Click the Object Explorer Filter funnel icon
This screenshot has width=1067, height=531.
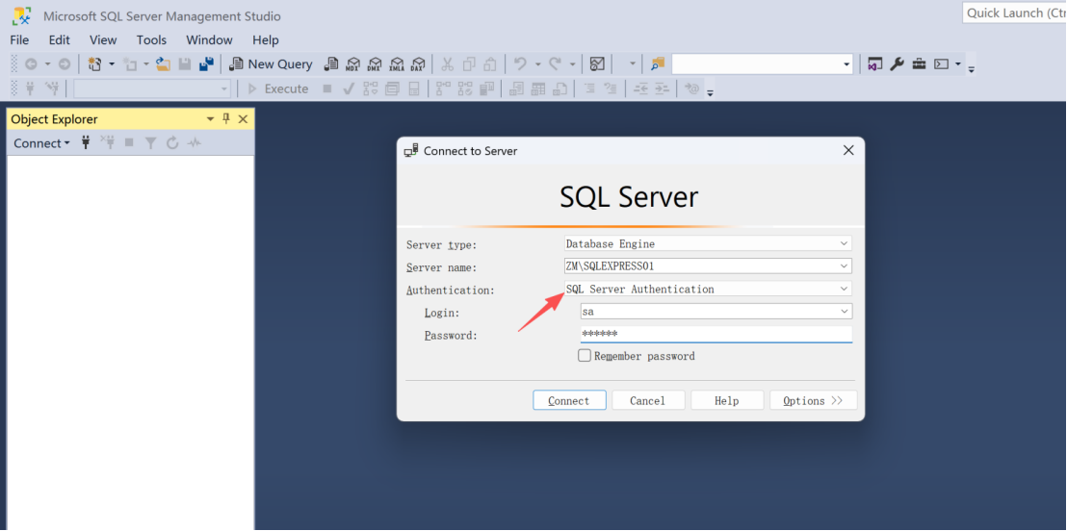(150, 142)
